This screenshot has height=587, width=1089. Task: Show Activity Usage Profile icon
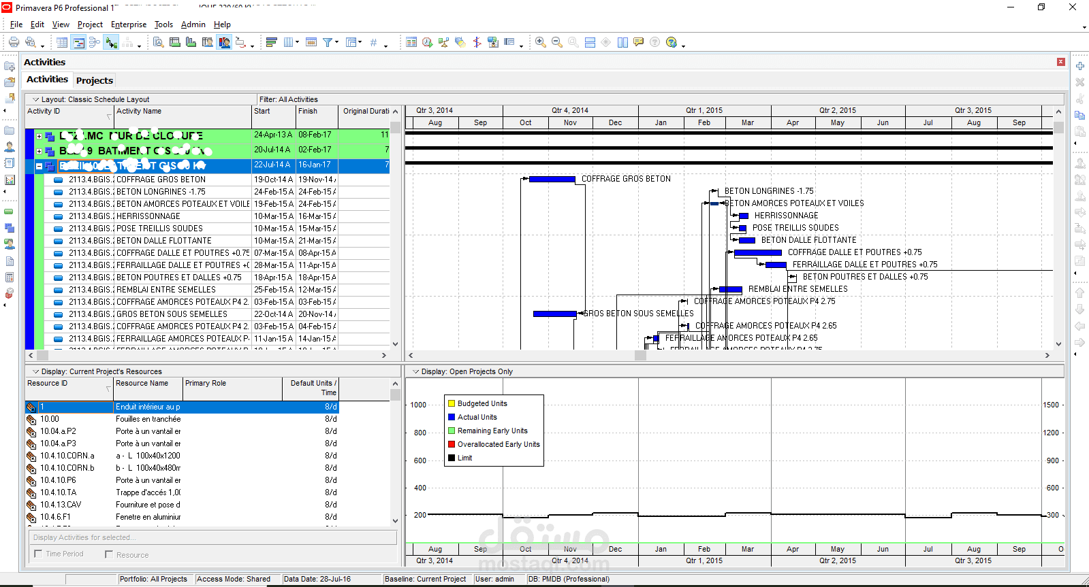click(191, 42)
